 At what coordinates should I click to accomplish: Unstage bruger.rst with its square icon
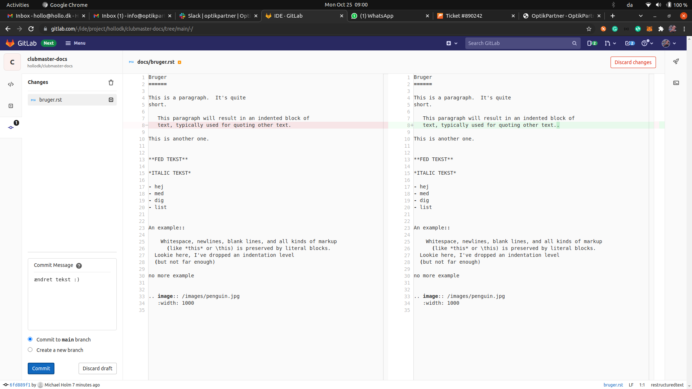point(111,100)
